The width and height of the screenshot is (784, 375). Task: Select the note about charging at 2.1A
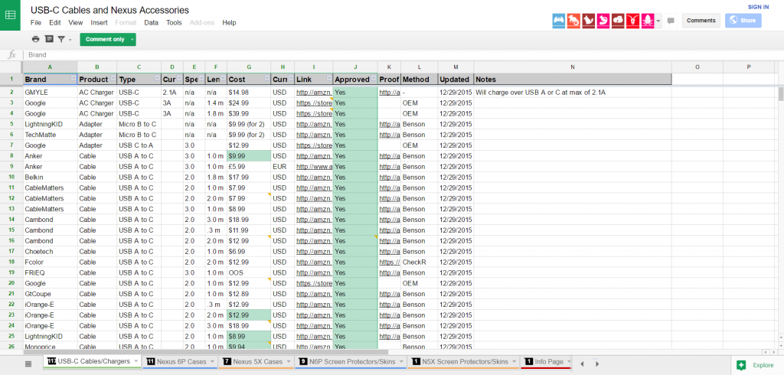pyautogui.click(x=573, y=92)
